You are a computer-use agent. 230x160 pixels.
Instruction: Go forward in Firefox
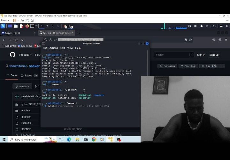tap(10, 40)
